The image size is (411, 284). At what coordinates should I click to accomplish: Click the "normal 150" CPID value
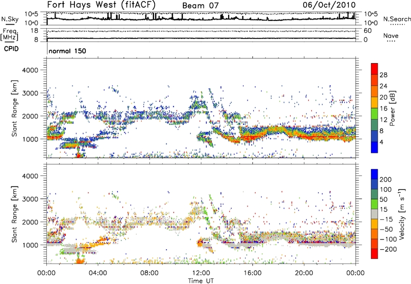coord(67,51)
